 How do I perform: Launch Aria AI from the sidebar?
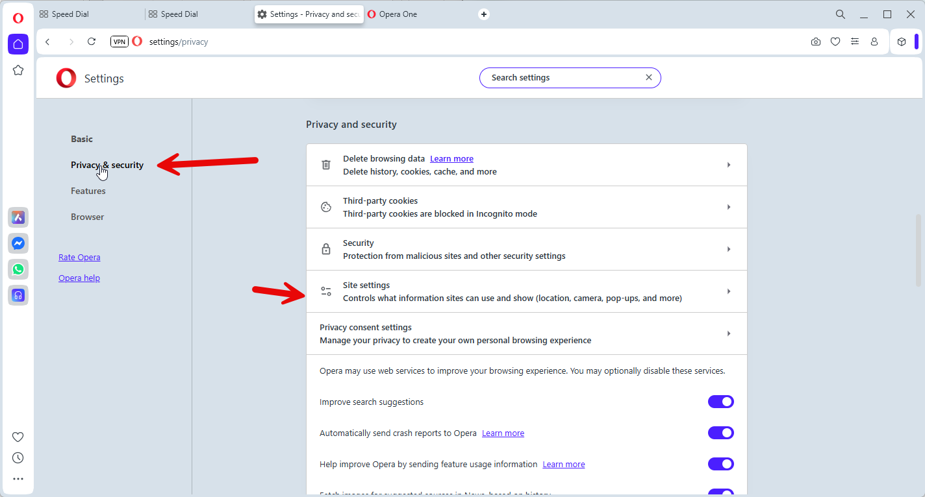[18, 217]
